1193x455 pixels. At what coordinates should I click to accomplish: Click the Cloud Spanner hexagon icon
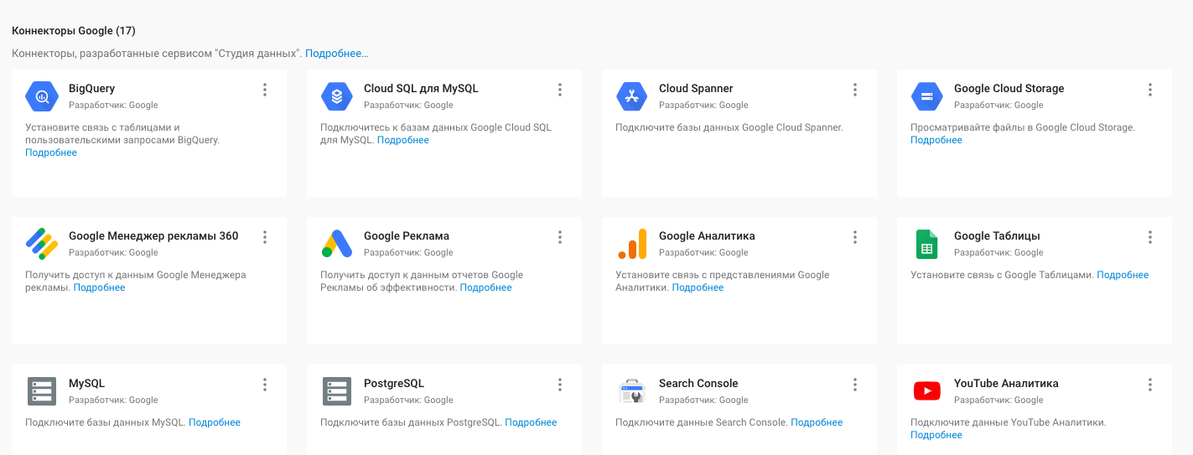(632, 96)
